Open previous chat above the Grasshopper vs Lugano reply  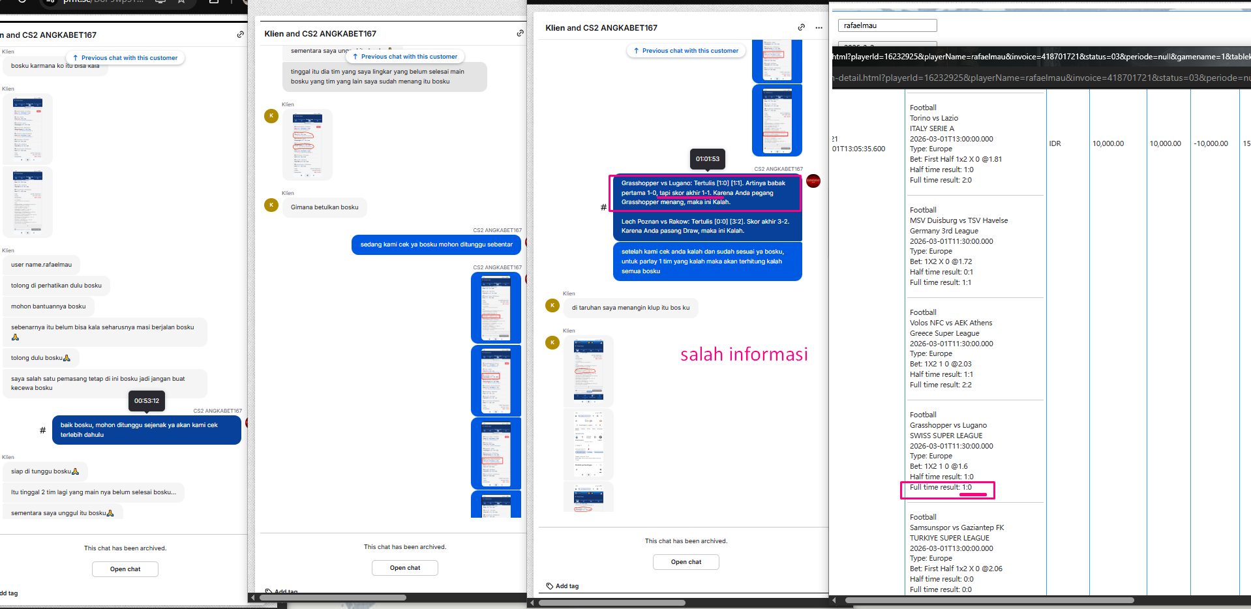pyautogui.click(x=686, y=51)
